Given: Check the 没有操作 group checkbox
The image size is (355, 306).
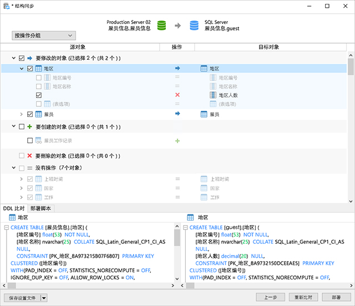Looking at the screenshot, I should [x=22, y=168].
